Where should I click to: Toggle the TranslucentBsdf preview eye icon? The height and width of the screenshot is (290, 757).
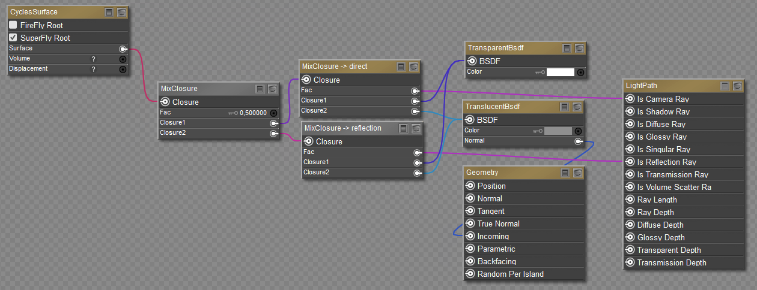point(577,107)
